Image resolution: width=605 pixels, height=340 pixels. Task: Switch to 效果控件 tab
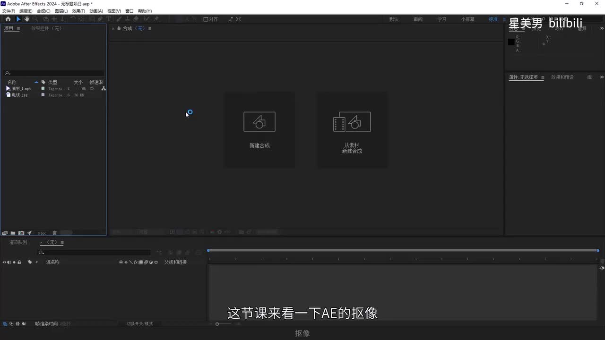[x=46, y=28]
